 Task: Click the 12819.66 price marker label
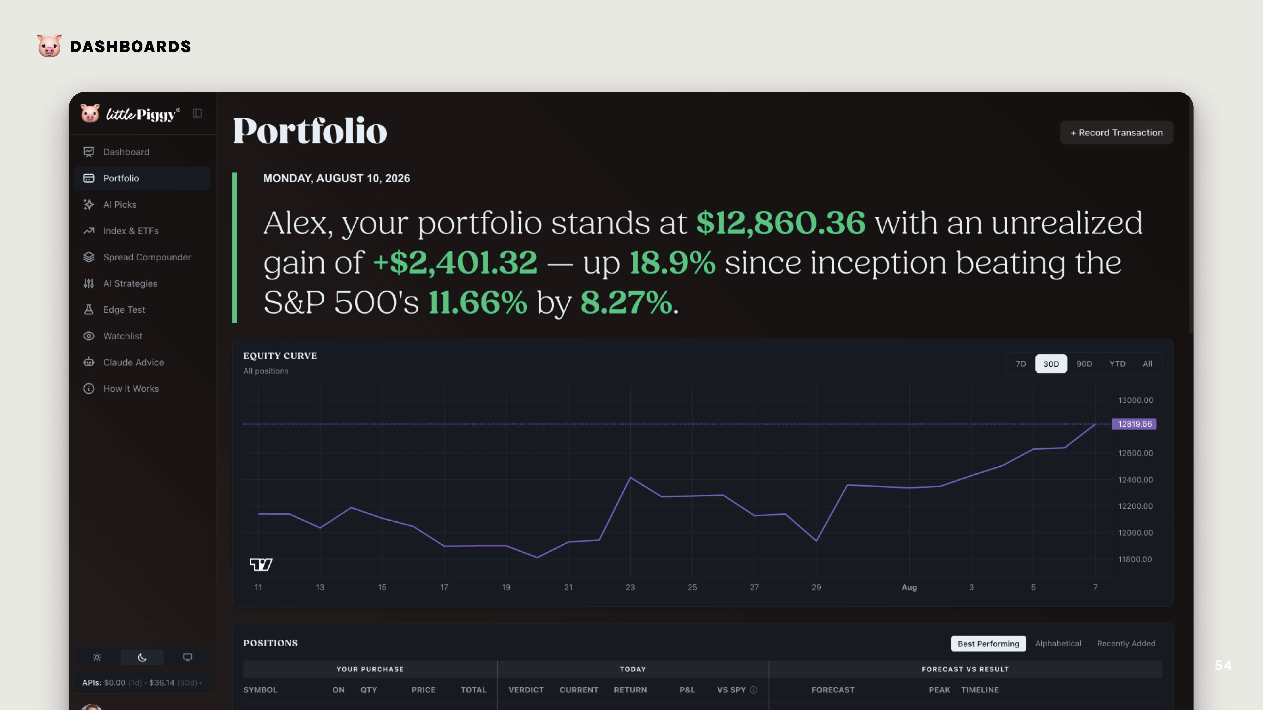point(1134,424)
